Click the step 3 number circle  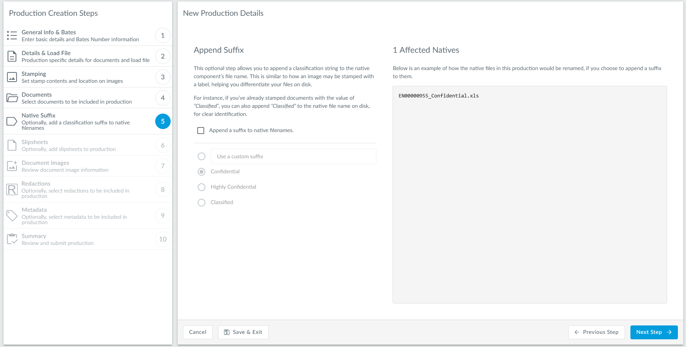click(163, 77)
